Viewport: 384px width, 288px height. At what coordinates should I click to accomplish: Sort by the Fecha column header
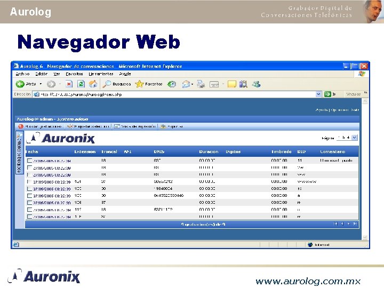point(32,151)
